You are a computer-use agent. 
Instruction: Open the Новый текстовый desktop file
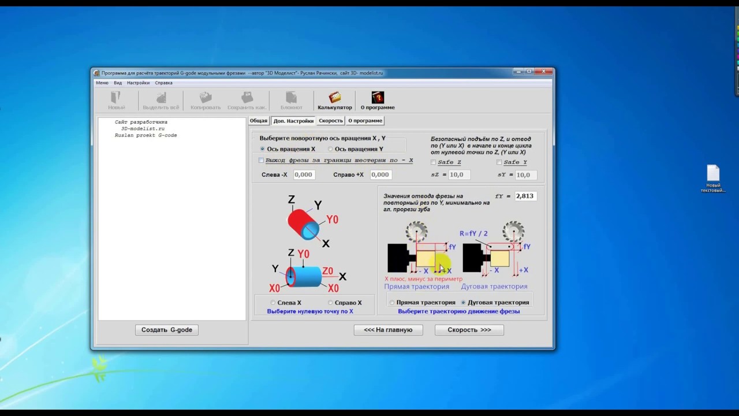713,179
